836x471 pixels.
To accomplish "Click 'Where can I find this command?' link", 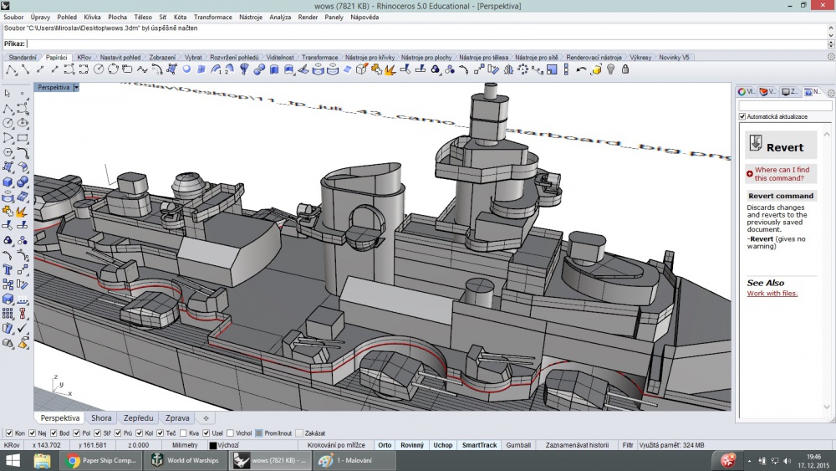I will pos(782,174).
